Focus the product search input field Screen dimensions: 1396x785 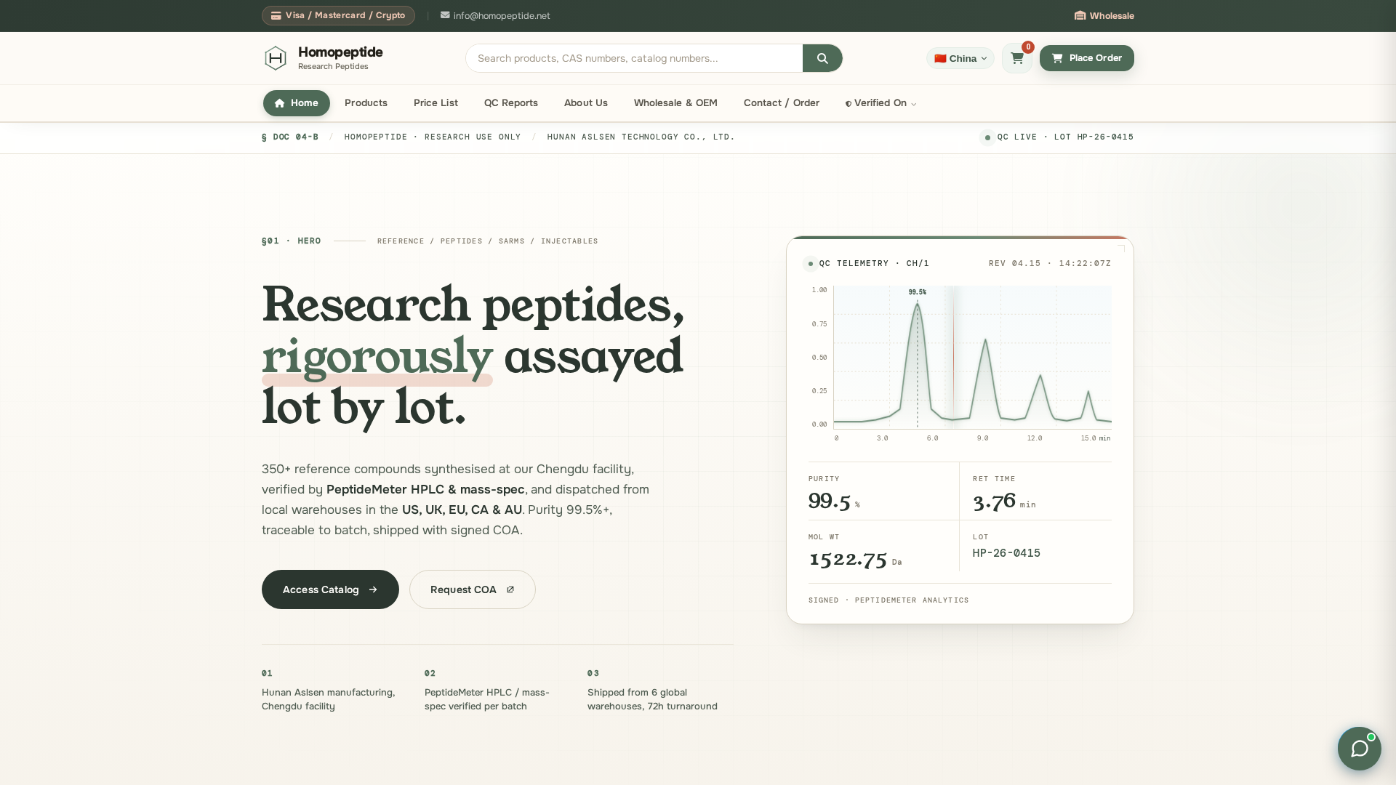pyautogui.click(x=634, y=58)
